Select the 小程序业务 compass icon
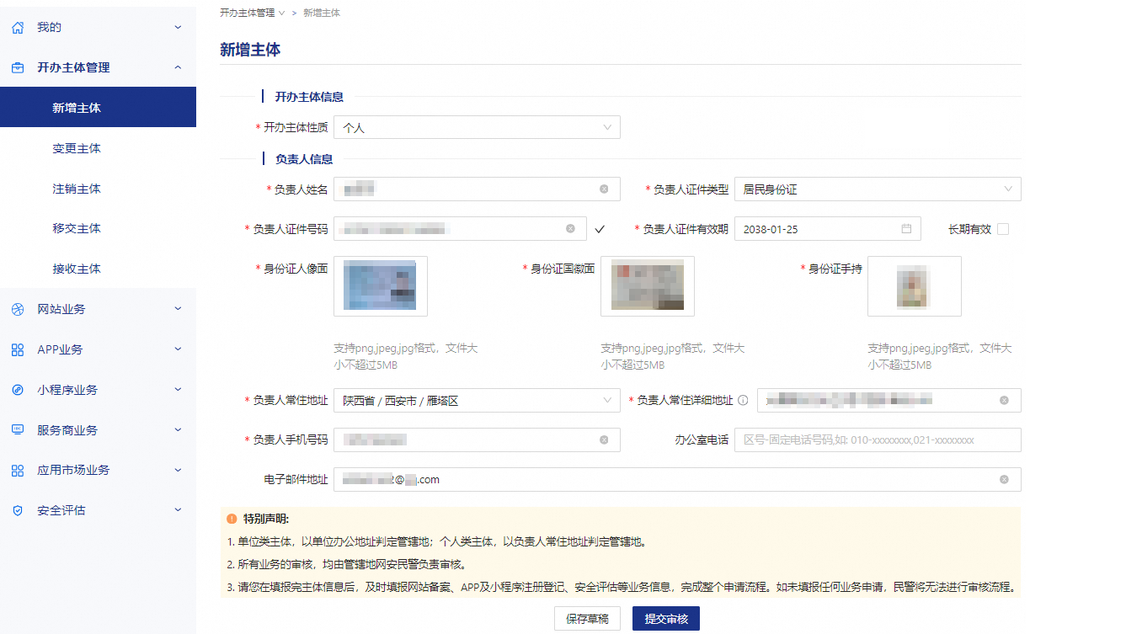The height and width of the screenshot is (634, 1126). tap(18, 389)
